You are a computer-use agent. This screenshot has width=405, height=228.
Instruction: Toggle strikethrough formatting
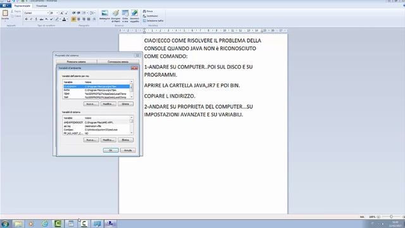pyautogui.click(x=41, y=19)
